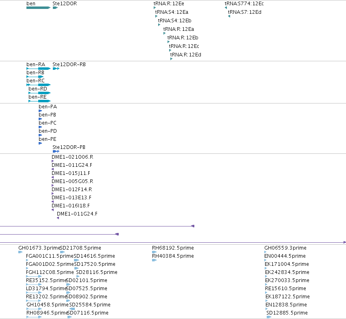Select the 'Ste12DOR' gene label
This screenshot has height=319, width=346.
[x=65, y=4]
